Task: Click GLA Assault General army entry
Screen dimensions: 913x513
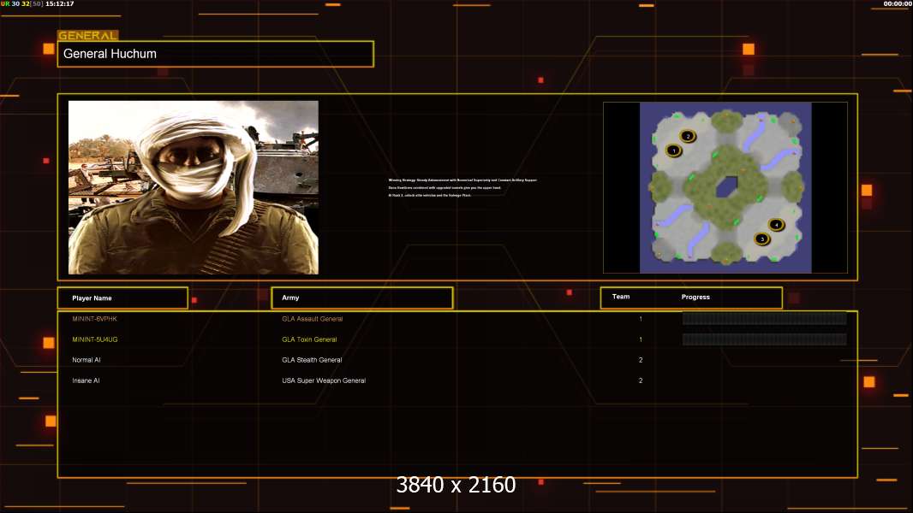Action: pyautogui.click(x=312, y=319)
